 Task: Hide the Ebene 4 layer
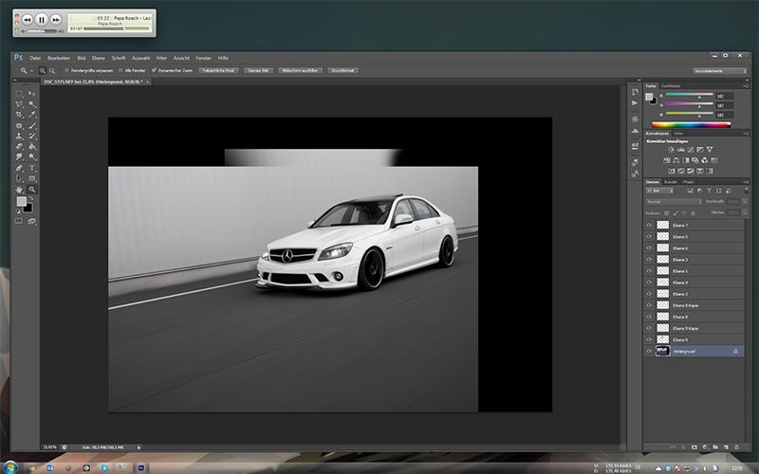tap(649, 283)
